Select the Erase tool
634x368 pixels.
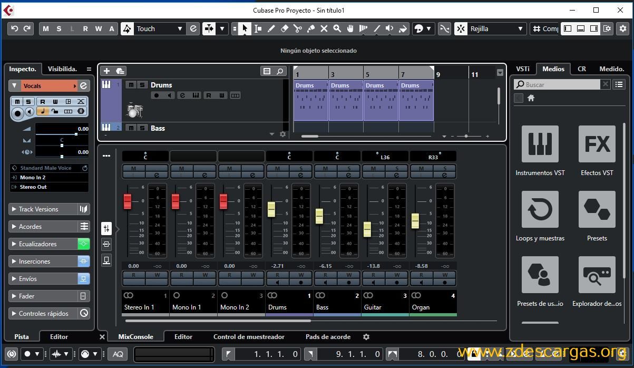click(x=285, y=28)
